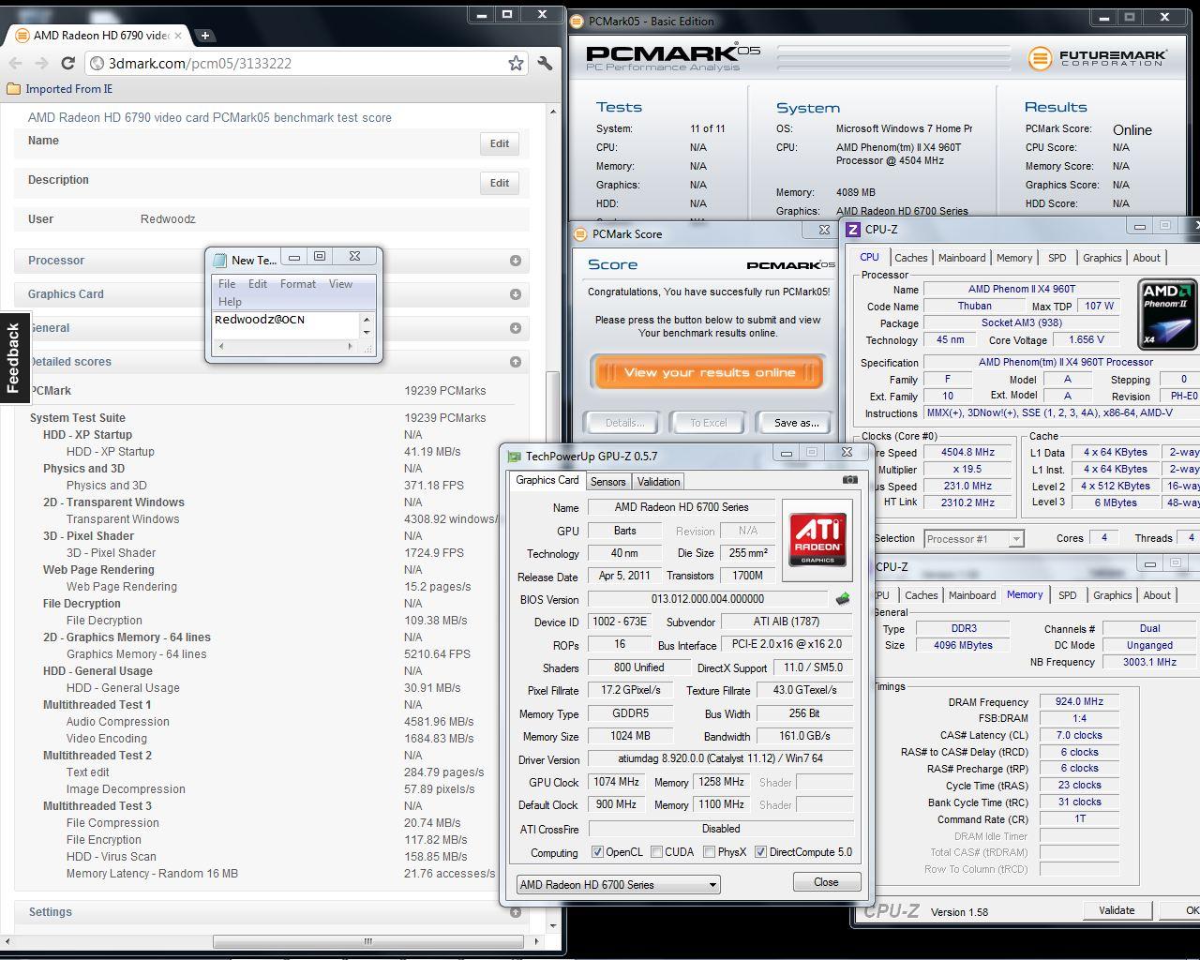Toggle the OpenCL checkbox in GPU-Z

(597, 852)
